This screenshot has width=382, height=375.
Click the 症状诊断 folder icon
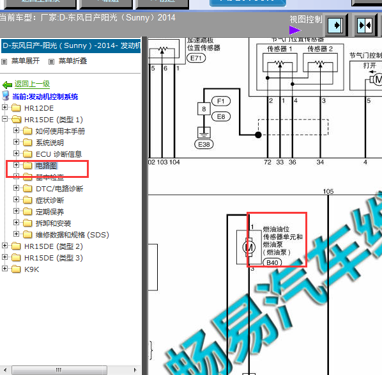[27, 200]
